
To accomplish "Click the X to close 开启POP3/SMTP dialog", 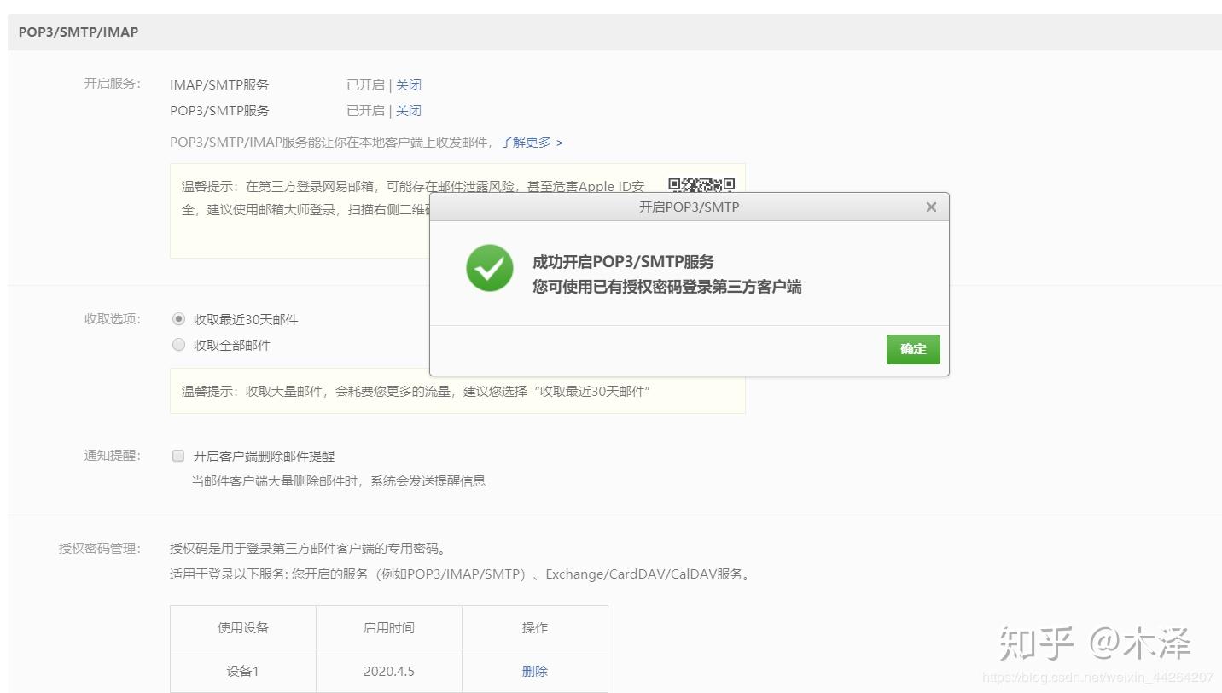I will [930, 207].
